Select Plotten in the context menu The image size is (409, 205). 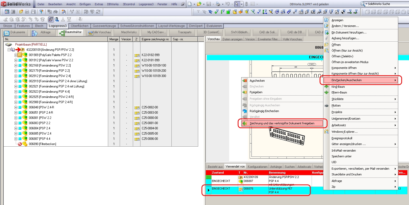pos(360,106)
